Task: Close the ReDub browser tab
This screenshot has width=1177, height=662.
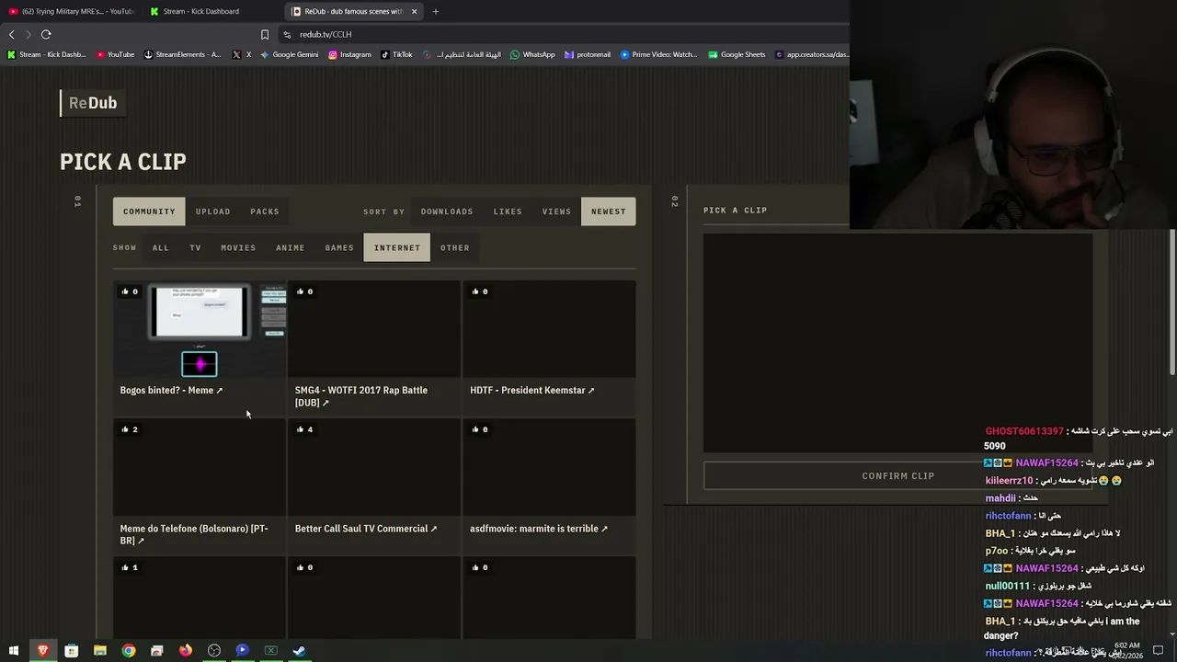Action: pos(414,11)
